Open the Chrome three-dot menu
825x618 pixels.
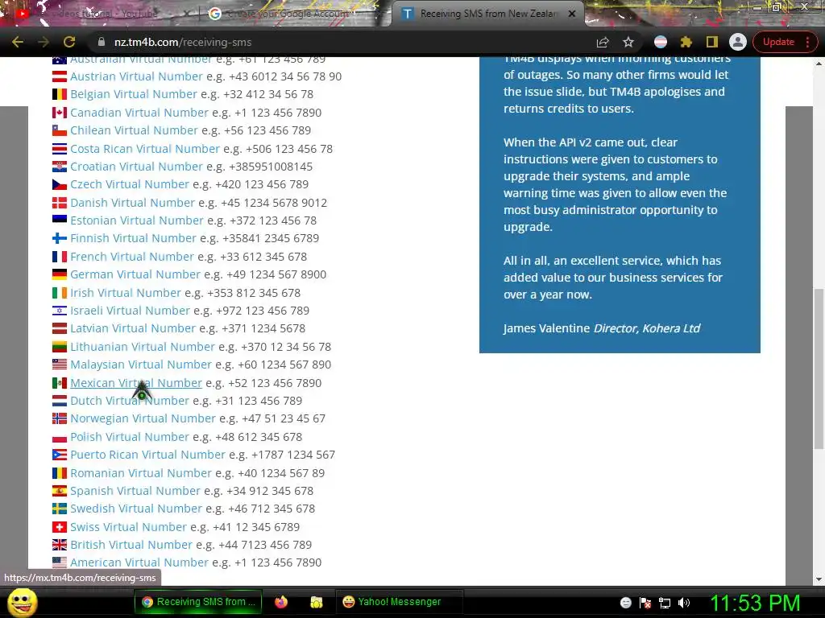coord(807,42)
